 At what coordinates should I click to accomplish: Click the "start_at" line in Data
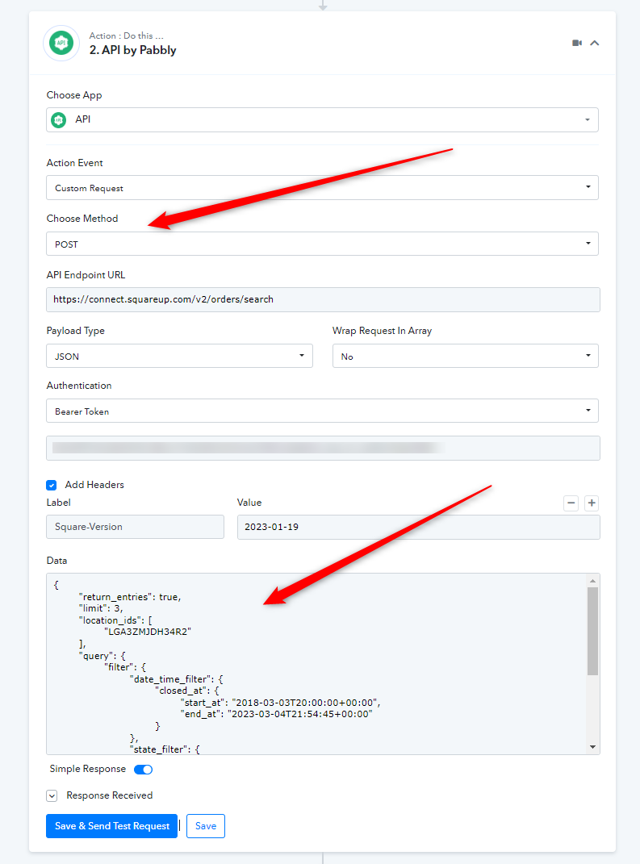tap(281, 703)
